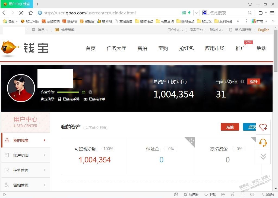
Task: Open the 手机逛钱宝 link
Action: pos(241,30)
